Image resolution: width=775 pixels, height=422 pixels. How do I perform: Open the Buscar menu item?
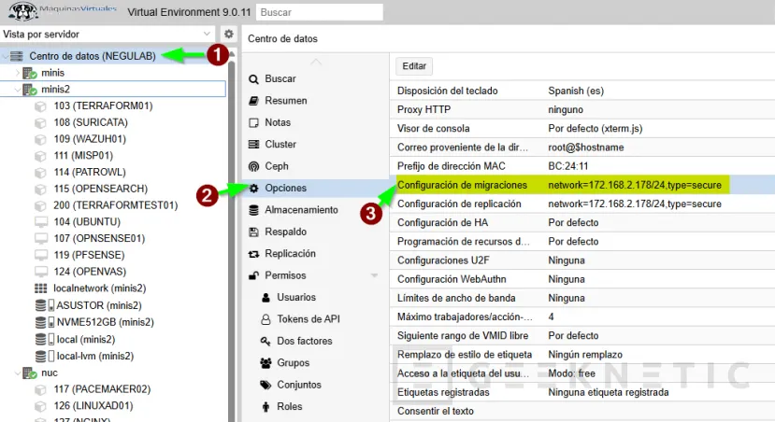point(316,78)
